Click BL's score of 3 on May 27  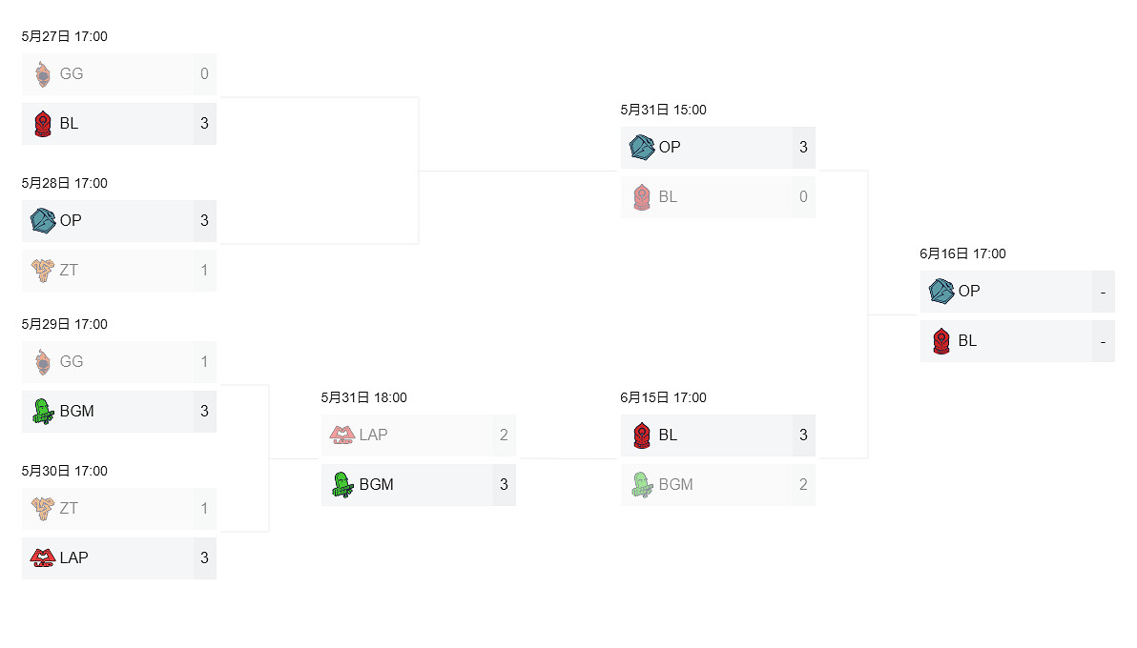204,124
